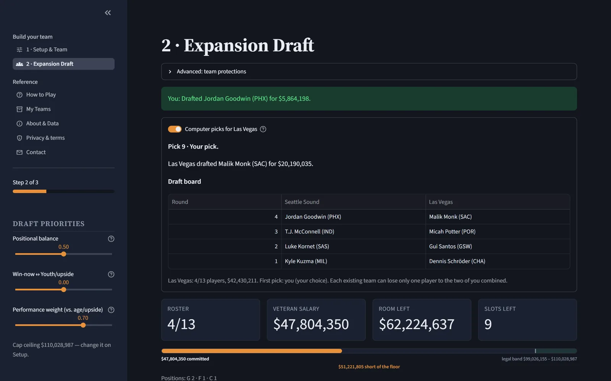611x381 pixels.
Task: Click the people icon next to Expansion Draft
Action: pos(19,64)
